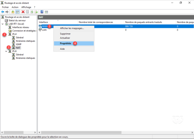The image size is (194, 139).
Task: Click the details pane horizontal scrollbar thumb
Action: [x=81, y=132]
